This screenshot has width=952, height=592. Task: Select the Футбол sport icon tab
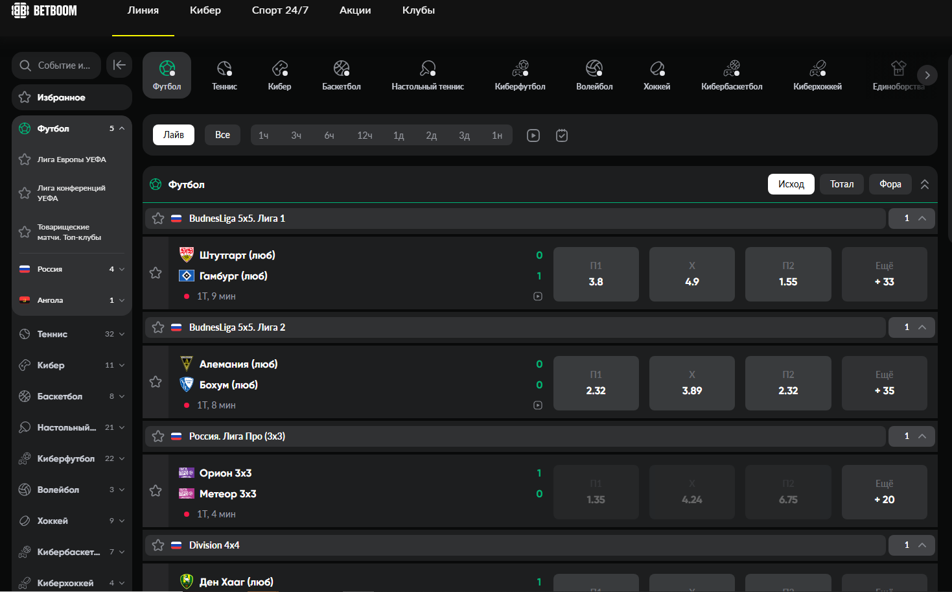click(167, 75)
